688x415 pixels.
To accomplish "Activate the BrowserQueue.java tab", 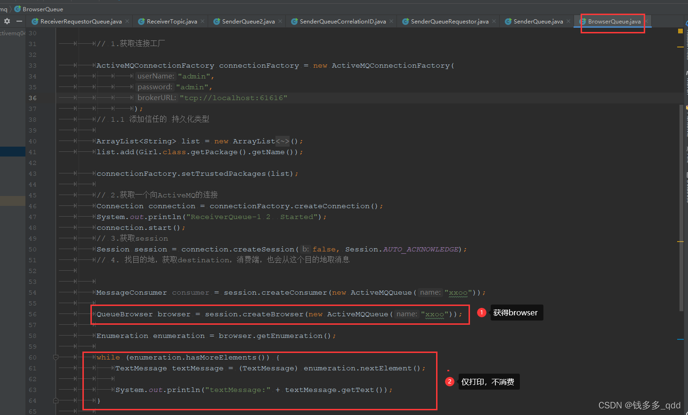I will coord(614,22).
